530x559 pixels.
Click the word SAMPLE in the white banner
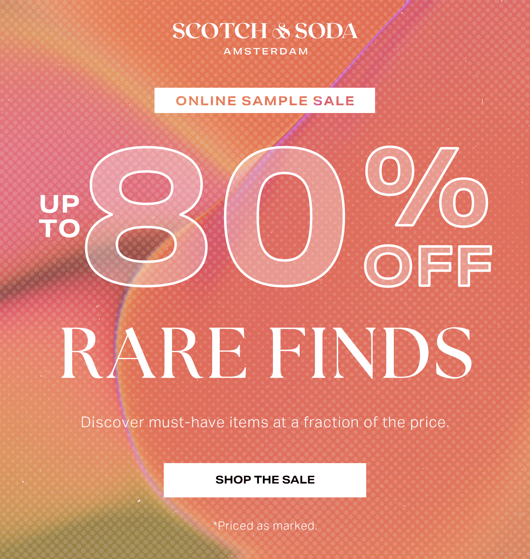(275, 101)
